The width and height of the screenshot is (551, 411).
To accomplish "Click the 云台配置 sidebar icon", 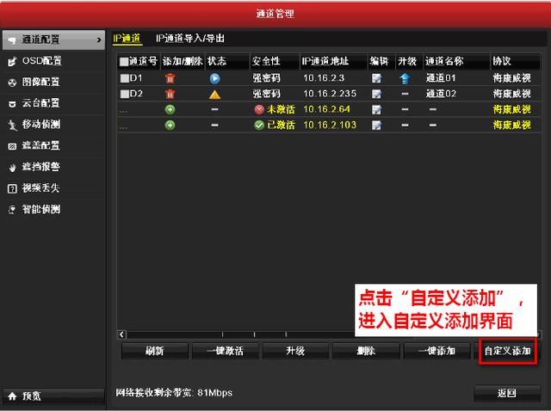I will [x=12, y=104].
